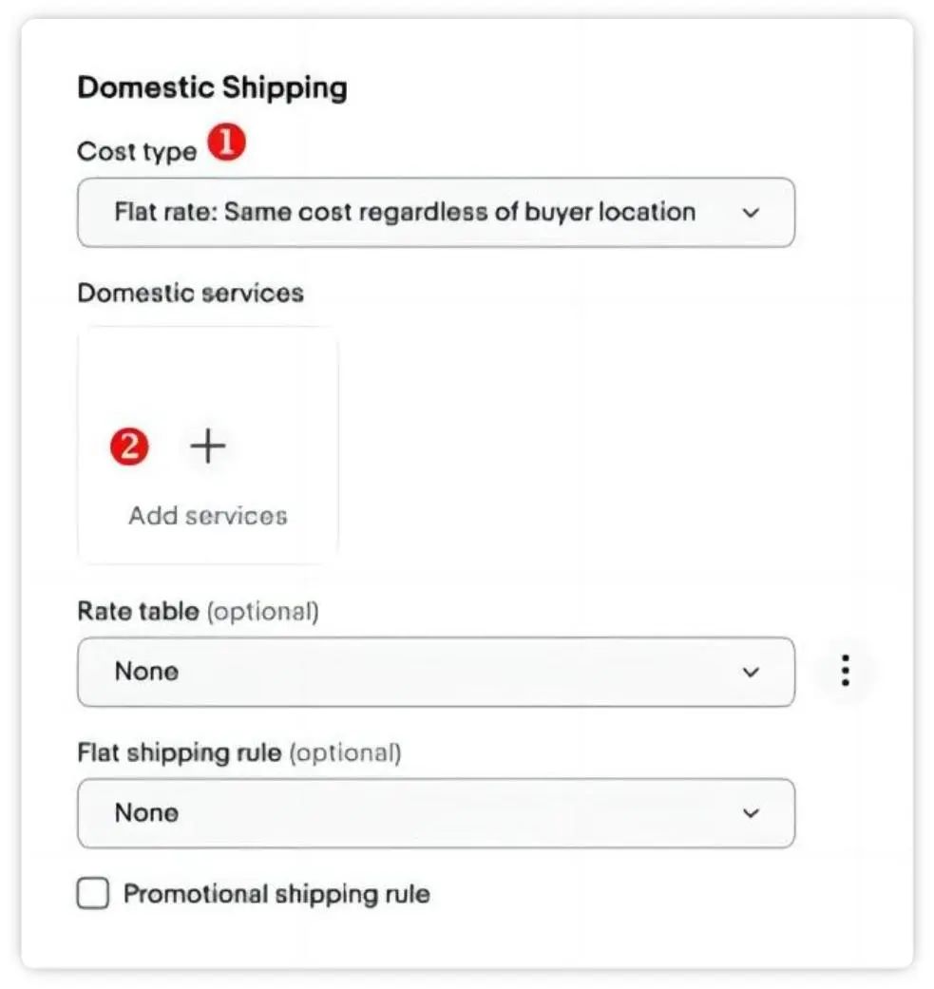Click the Domestic services section label
The width and height of the screenshot is (934, 989).
point(190,293)
